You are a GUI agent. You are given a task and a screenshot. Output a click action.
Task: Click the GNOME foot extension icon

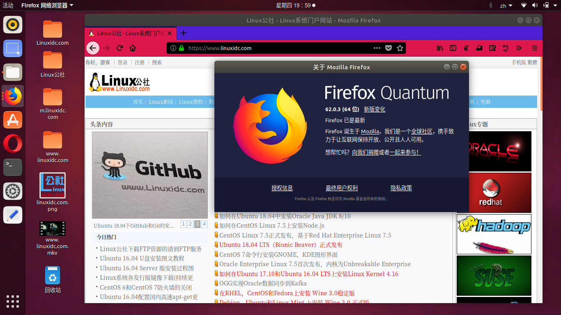pyautogui.click(x=466, y=48)
